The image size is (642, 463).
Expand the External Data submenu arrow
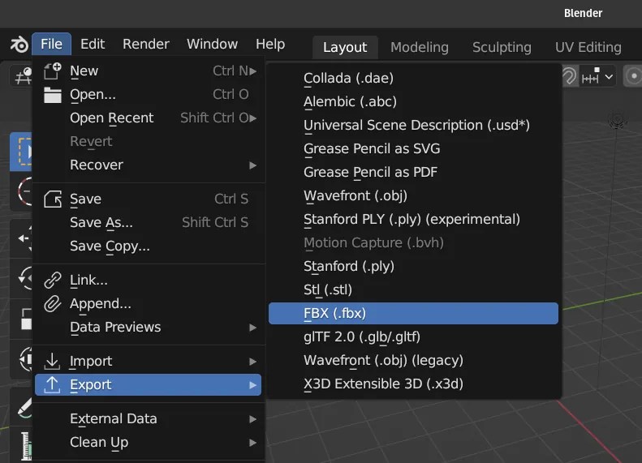tap(253, 419)
